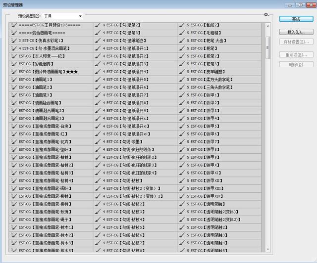
Task: Click the mixer brush icon beside 油画笔1
Action: tap(14, 80)
